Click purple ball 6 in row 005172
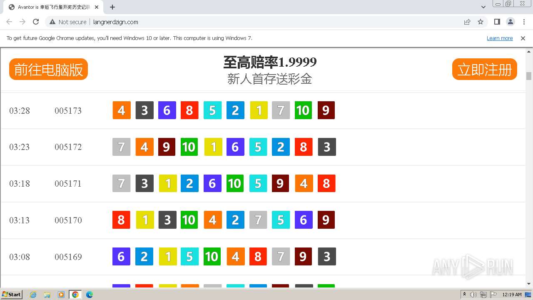533x300 pixels. (x=235, y=147)
